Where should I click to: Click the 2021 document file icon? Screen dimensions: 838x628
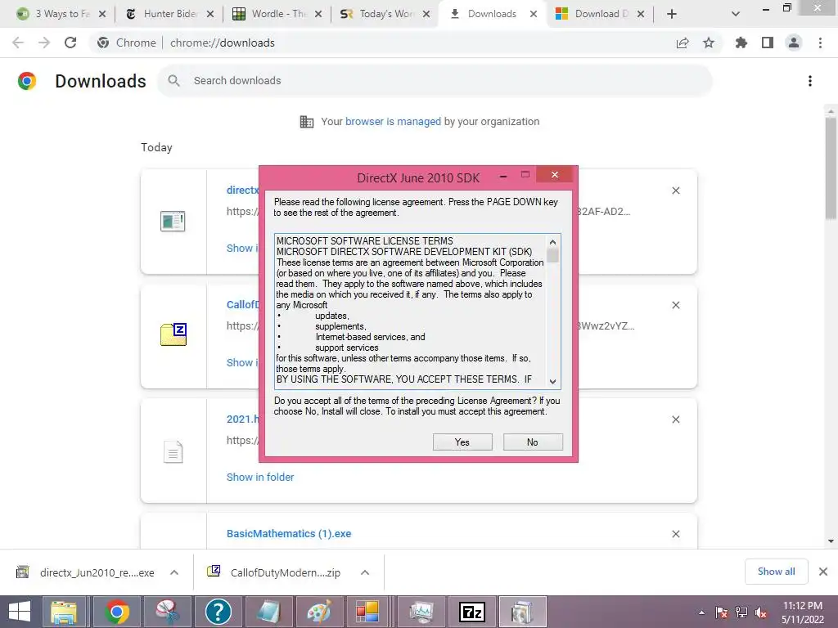click(x=173, y=451)
